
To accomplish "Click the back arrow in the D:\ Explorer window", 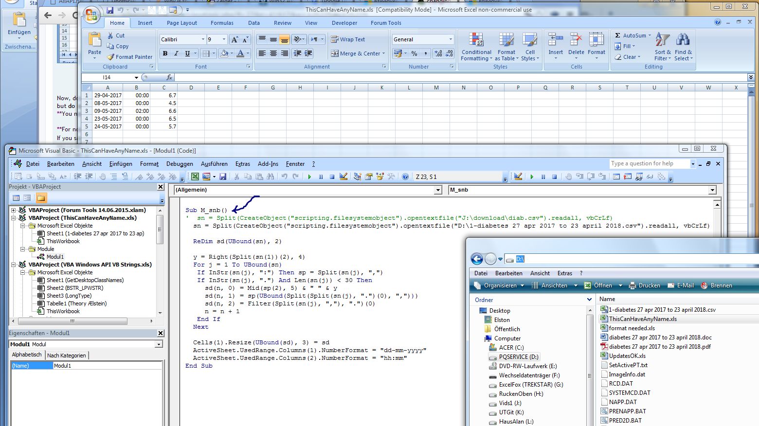I will pyautogui.click(x=477, y=259).
